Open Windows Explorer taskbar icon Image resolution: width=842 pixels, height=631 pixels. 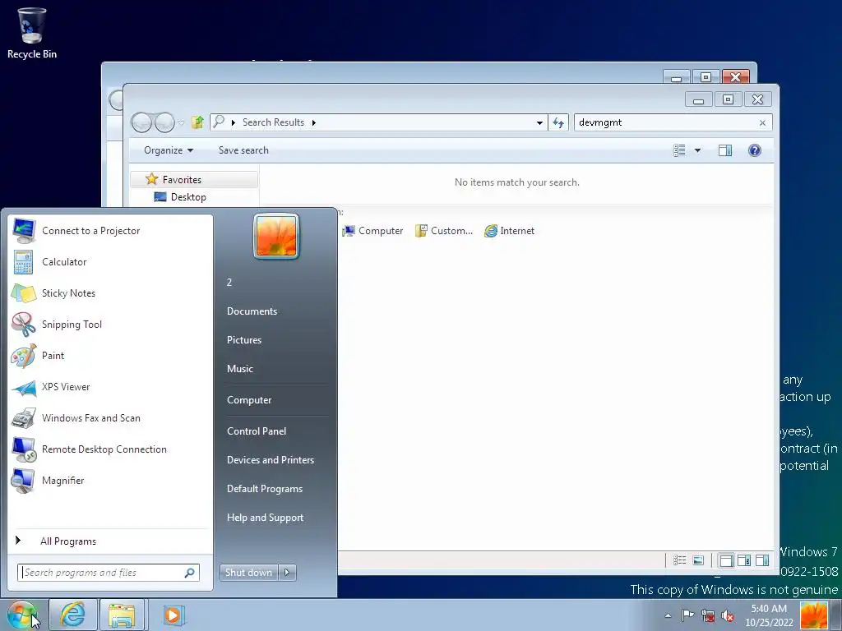click(122, 615)
